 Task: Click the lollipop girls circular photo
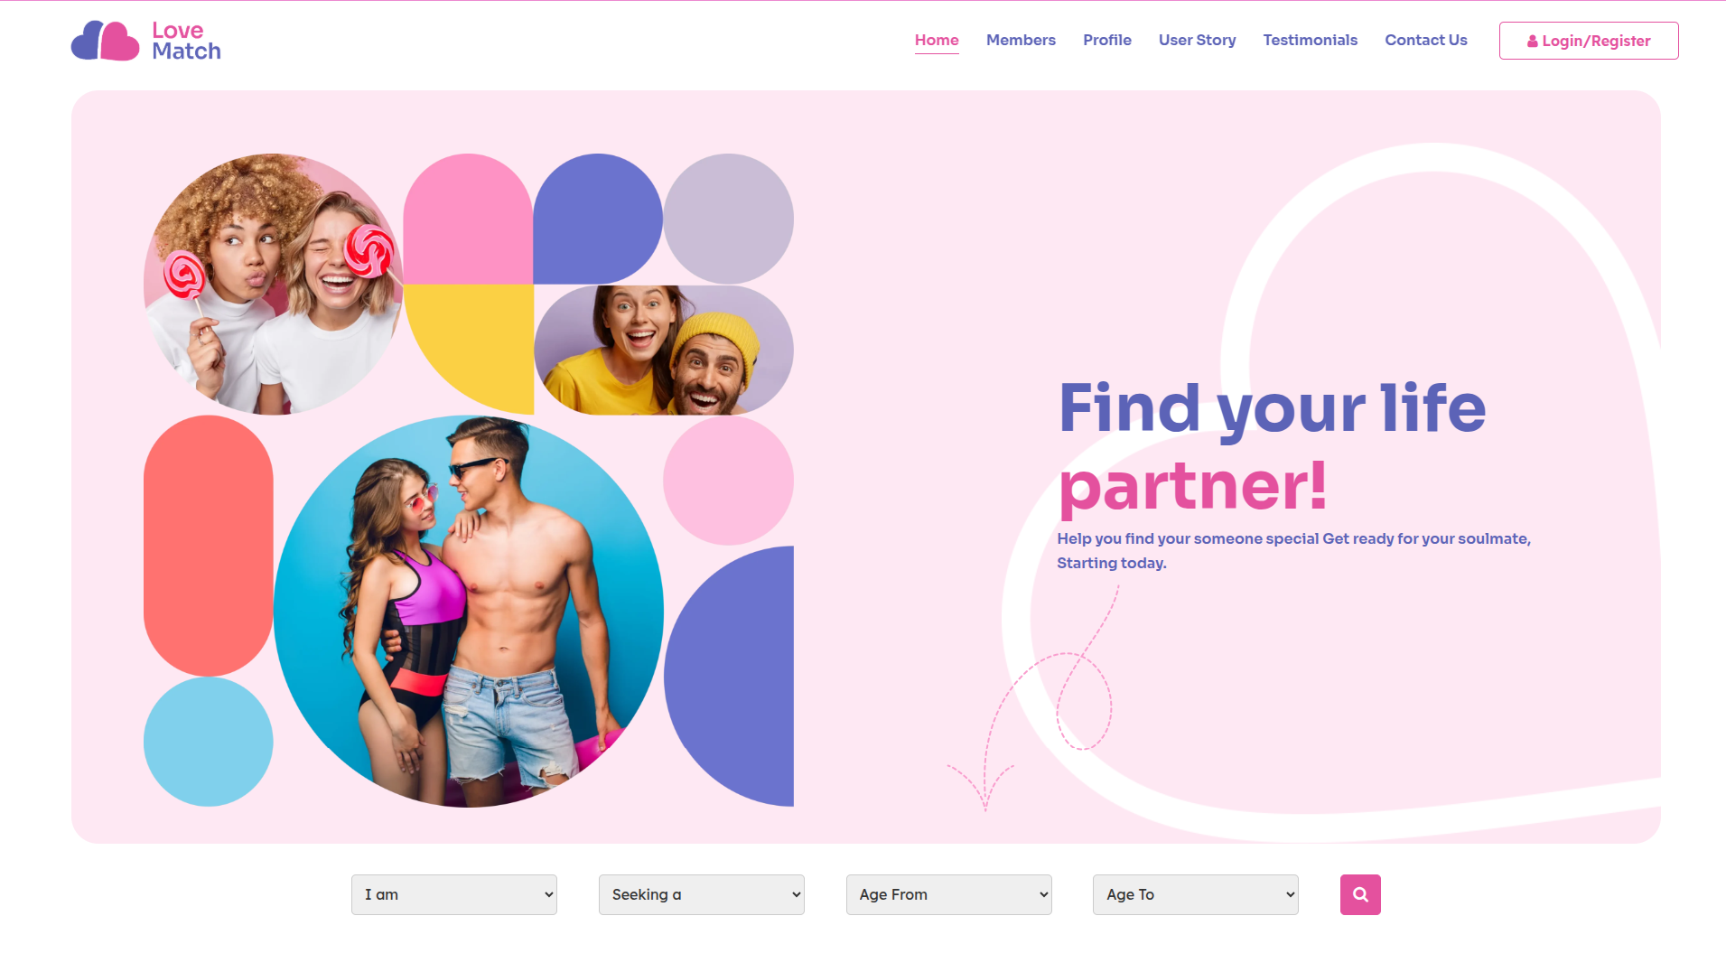click(x=274, y=284)
